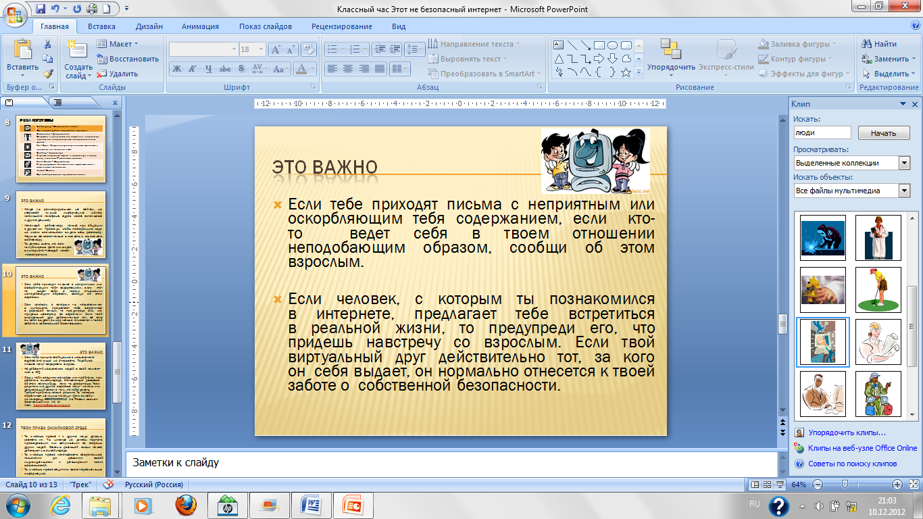Open the font color A swatch button
The image size is (923, 519).
[301, 68]
